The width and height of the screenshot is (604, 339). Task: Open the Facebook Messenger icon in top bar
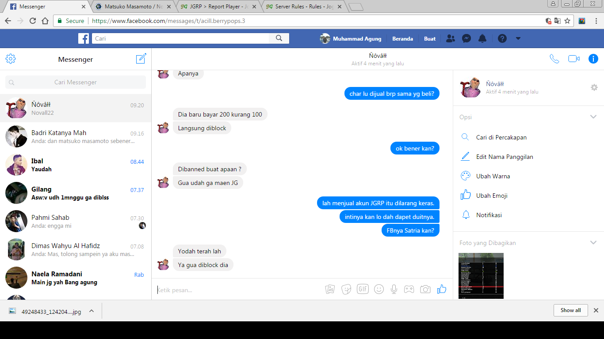[466, 38]
